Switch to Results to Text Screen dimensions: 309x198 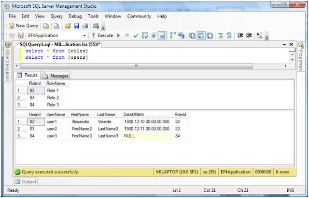[x=192, y=36]
